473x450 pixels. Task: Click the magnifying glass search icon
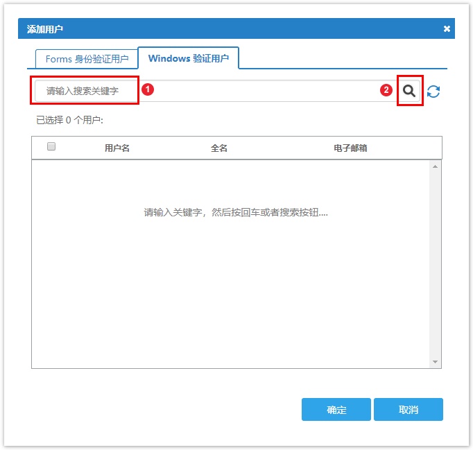(409, 91)
